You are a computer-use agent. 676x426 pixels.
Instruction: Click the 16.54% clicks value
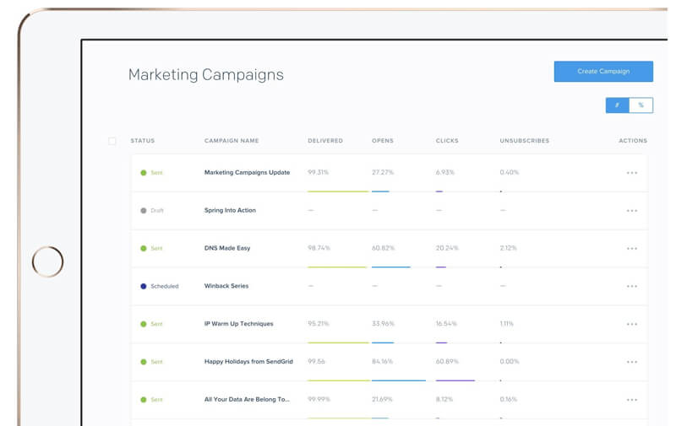pos(446,324)
